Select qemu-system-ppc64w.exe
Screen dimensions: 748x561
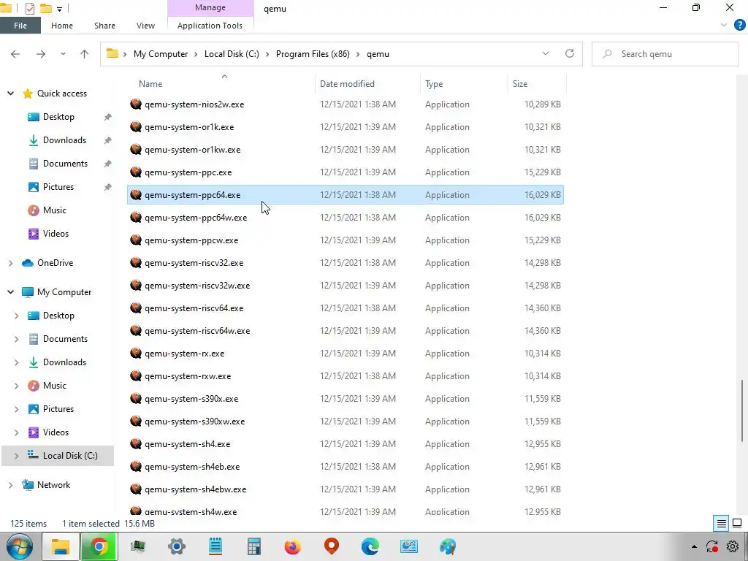pyautogui.click(x=346, y=218)
